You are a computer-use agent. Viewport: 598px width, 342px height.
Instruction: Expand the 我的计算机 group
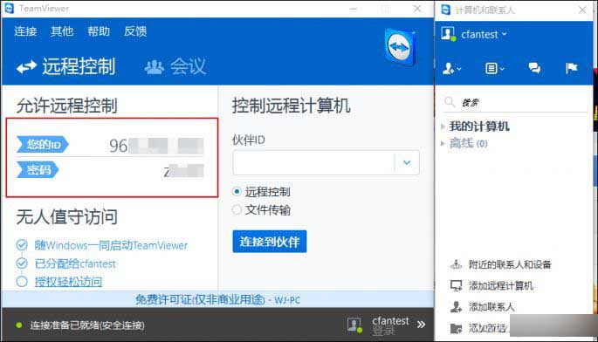pos(443,127)
